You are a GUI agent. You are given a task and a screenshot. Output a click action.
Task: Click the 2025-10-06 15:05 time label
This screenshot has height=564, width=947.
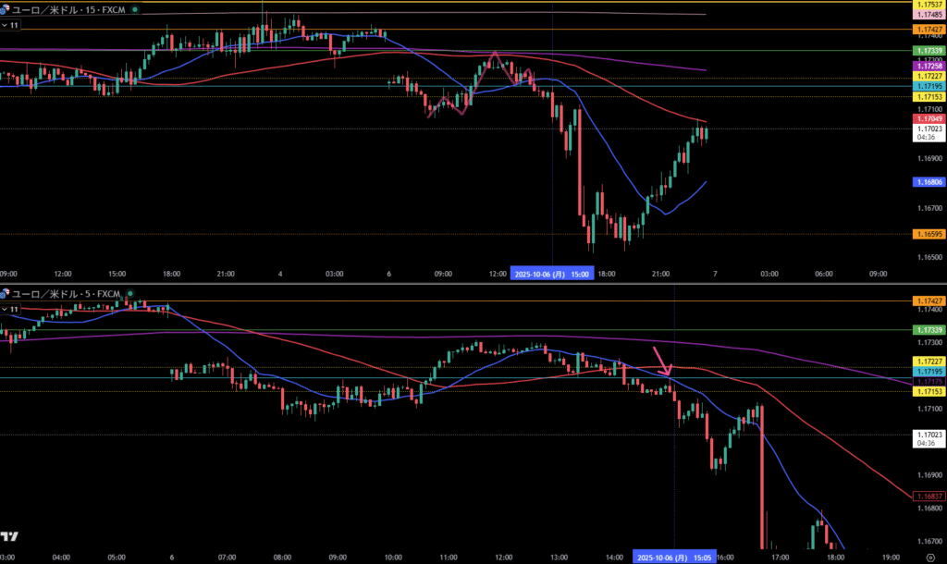674,558
